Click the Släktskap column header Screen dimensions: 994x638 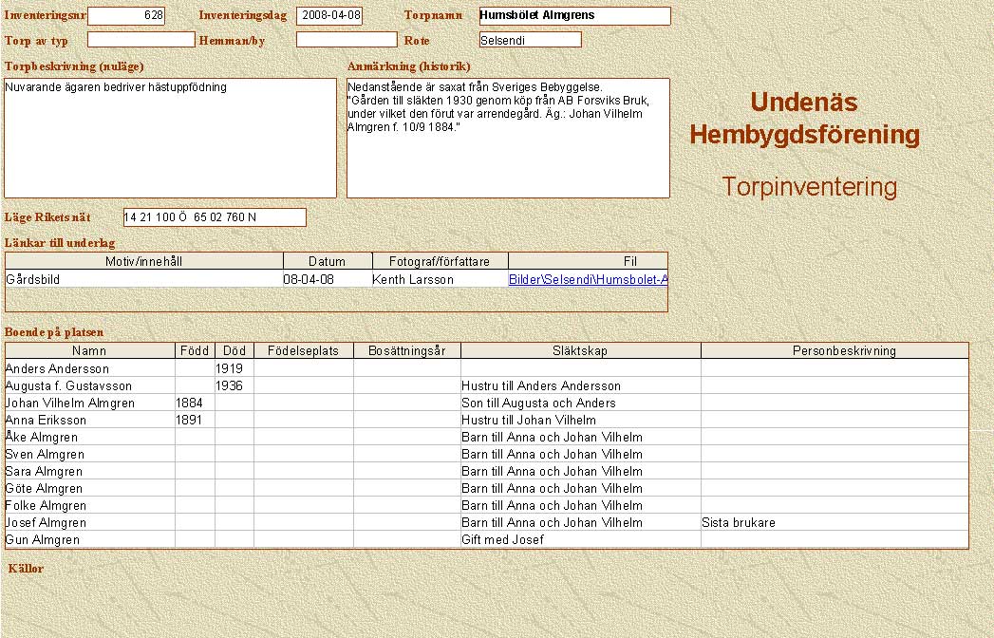580,351
